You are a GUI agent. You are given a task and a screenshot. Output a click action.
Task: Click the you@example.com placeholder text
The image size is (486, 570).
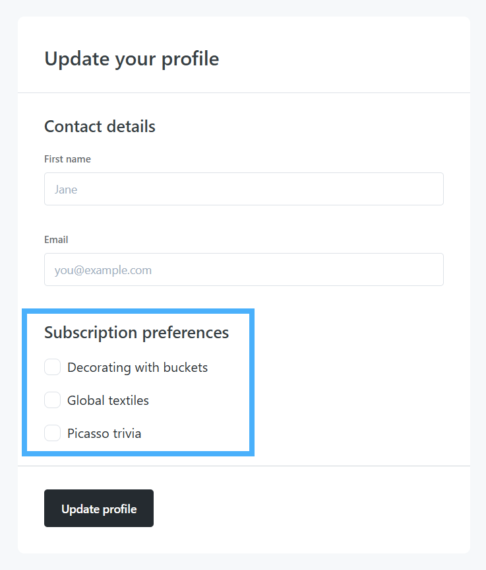(103, 270)
